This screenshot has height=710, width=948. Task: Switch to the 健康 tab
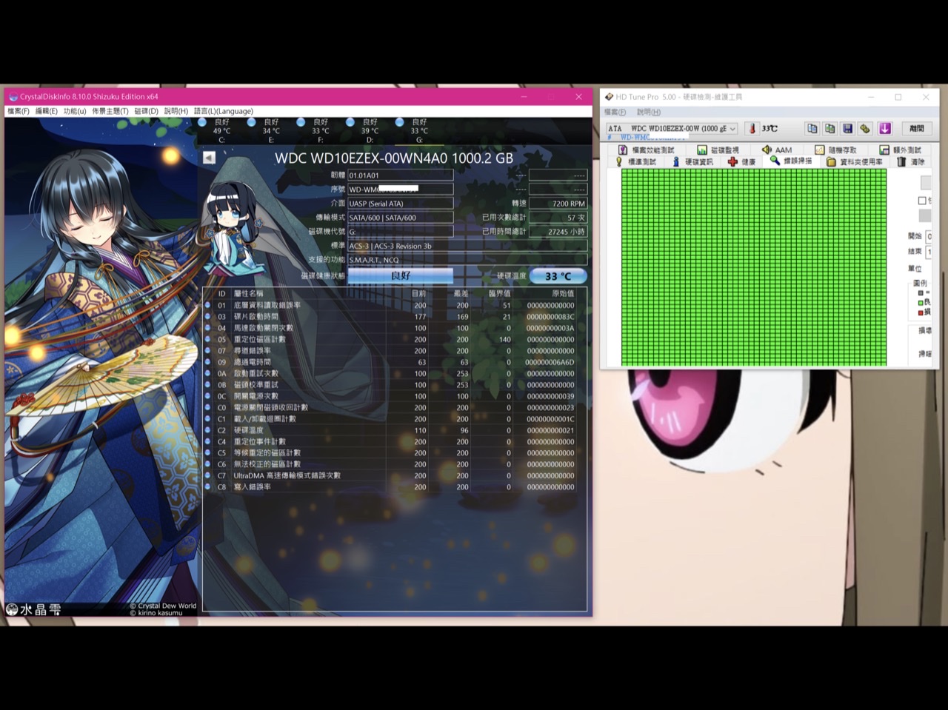click(x=742, y=161)
